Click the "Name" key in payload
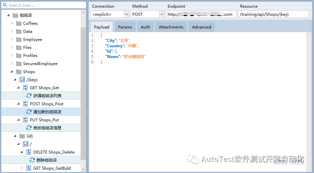Screen dimensions: 314x173 (x=113, y=57)
